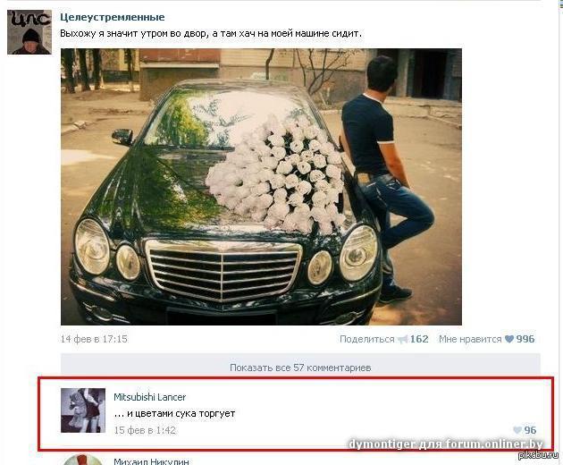Screen dimensions: 563x465
Task: Click the comment text и цветами торгует
Action: click(174, 414)
